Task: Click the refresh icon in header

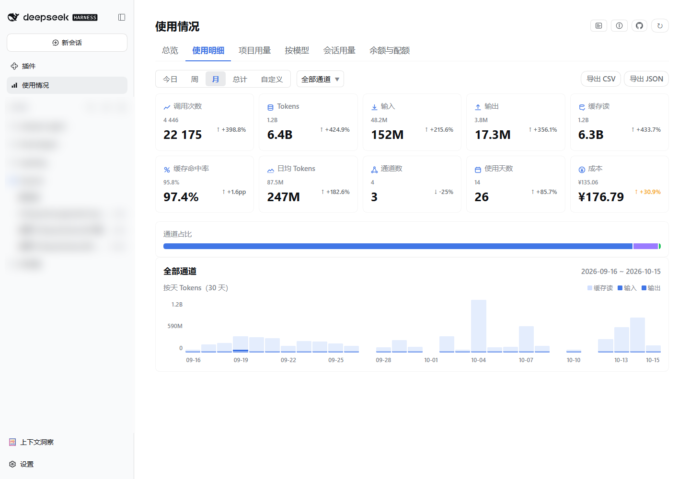Action: coord(660,26)
